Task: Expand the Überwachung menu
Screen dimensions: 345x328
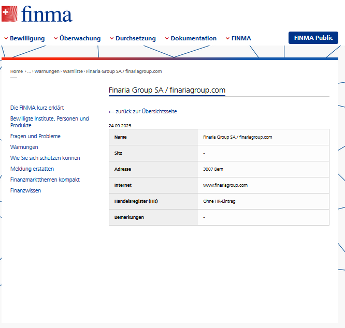Action: coord(77,38)
